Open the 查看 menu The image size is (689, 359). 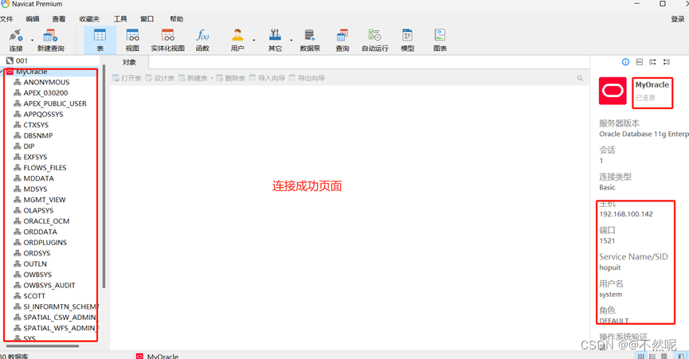tap(58, 19)
